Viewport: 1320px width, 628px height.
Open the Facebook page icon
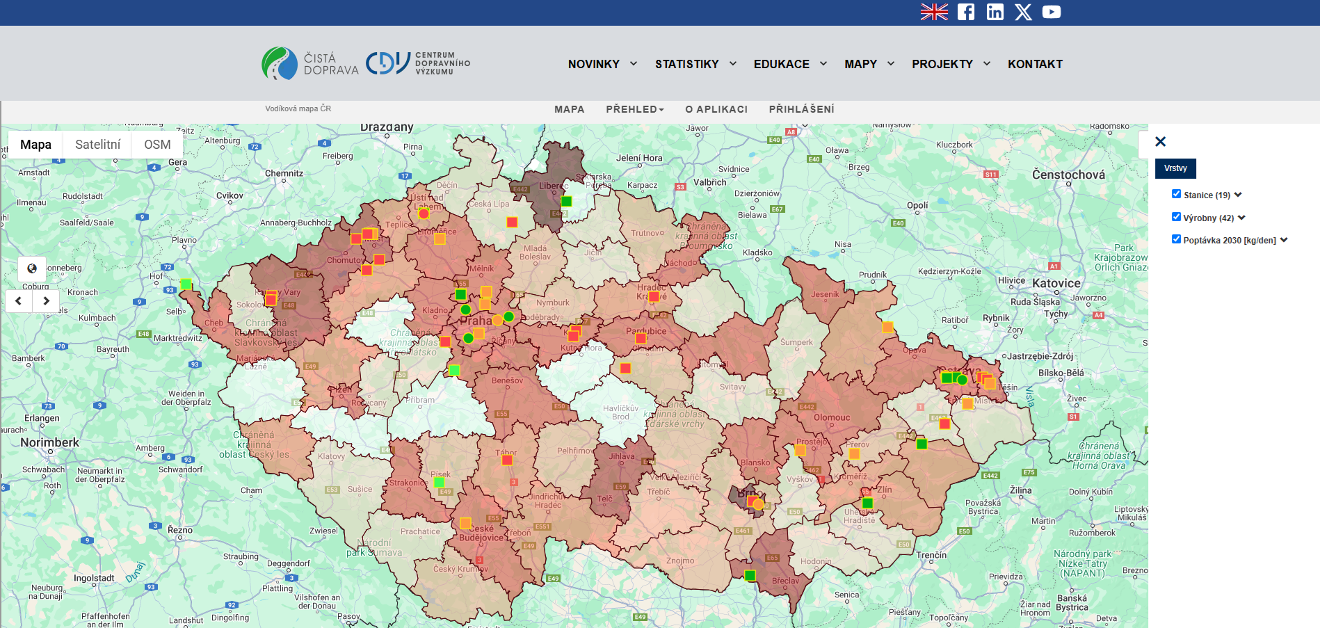(x=966, y=12)
